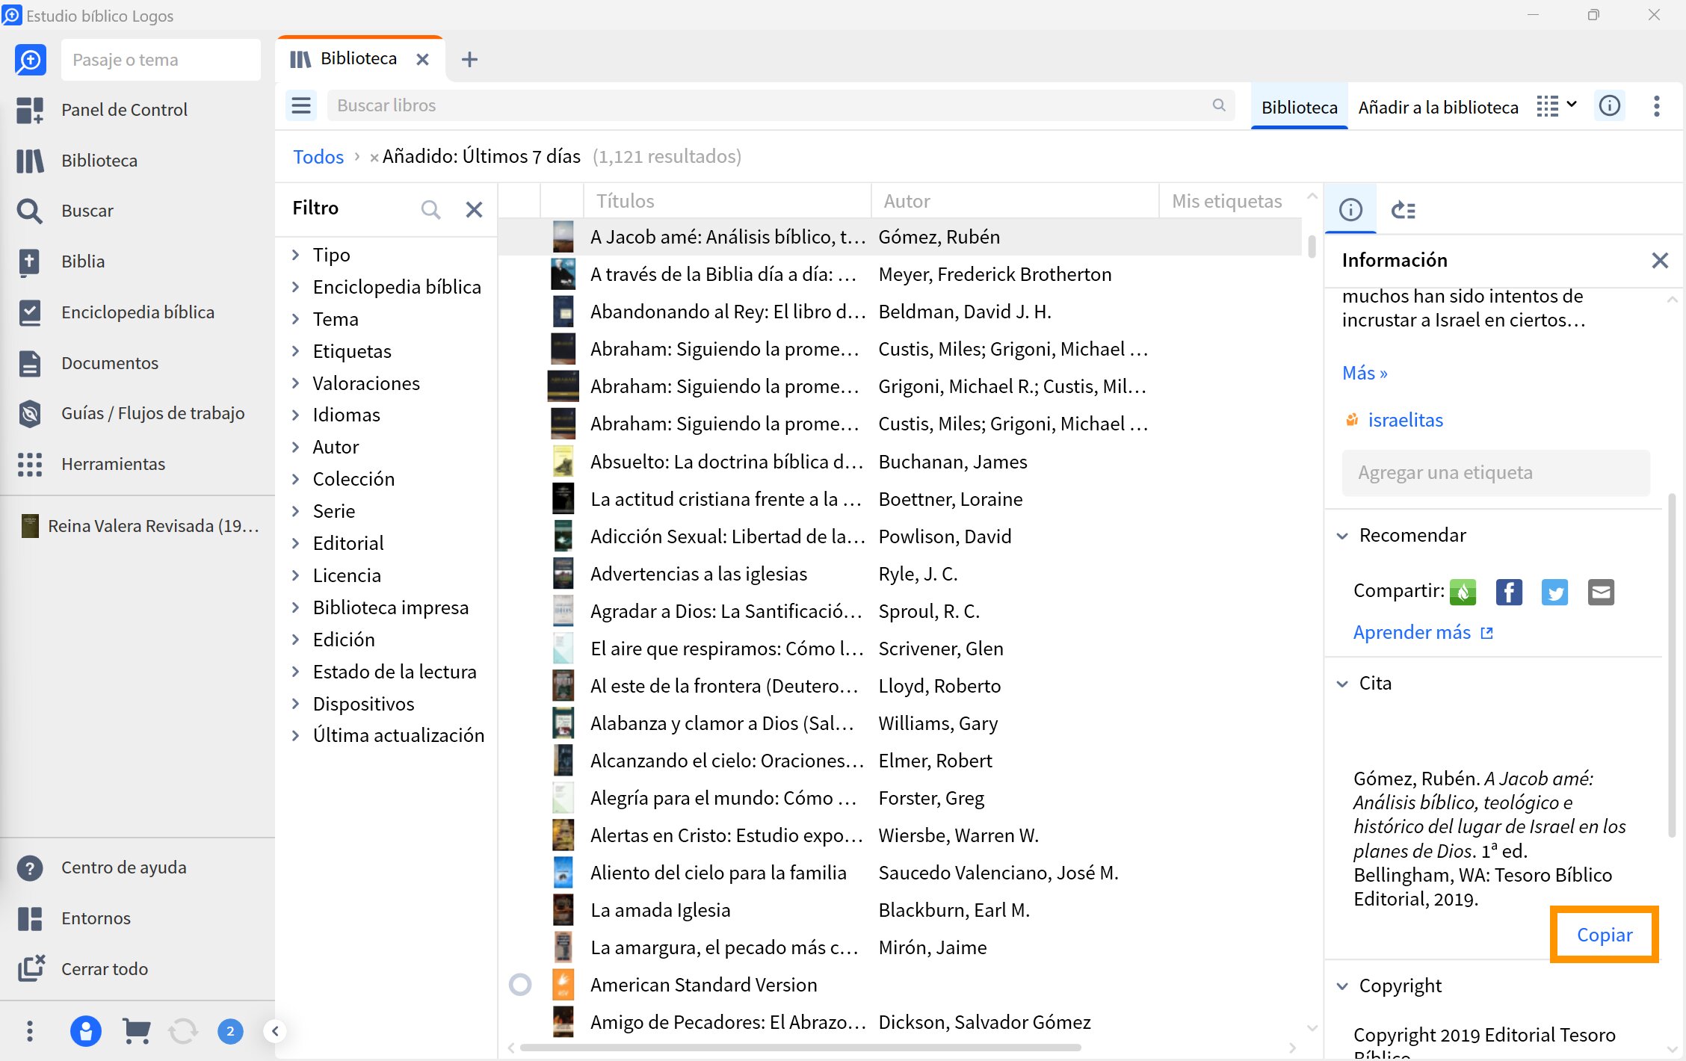Click the Todos breadcrumb link
Screen dimensions: 1686x1061
coord(318,157)
